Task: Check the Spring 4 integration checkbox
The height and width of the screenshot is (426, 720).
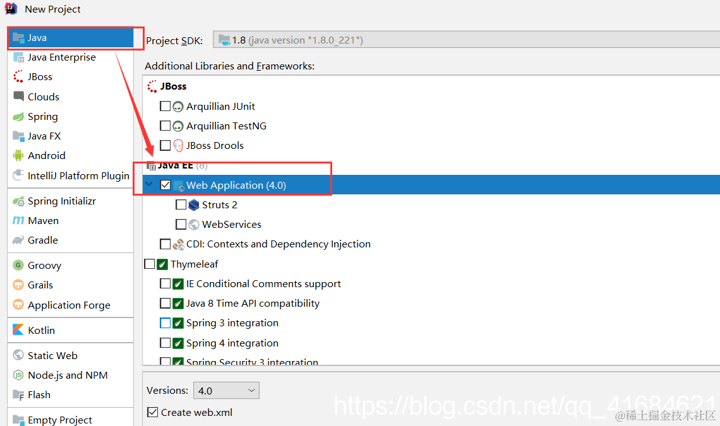Action: pos(165,343)
